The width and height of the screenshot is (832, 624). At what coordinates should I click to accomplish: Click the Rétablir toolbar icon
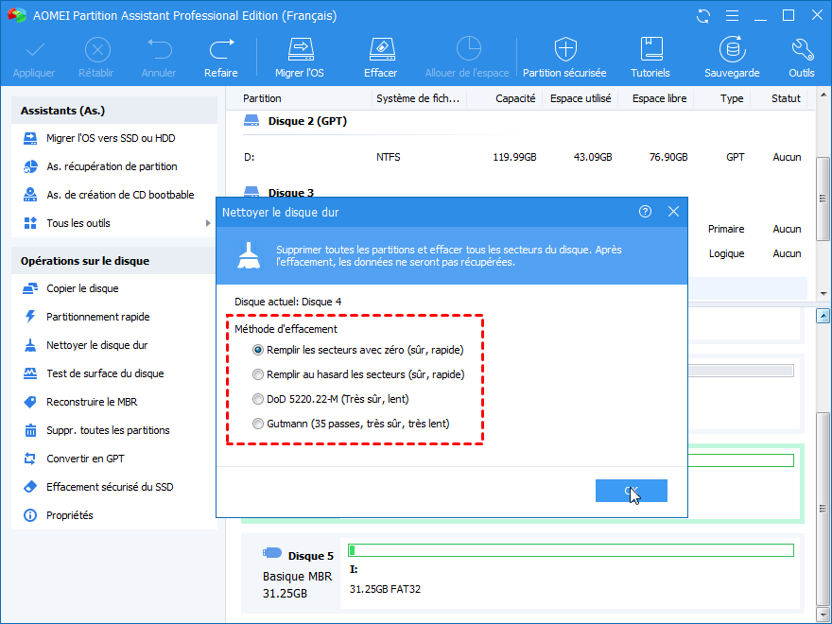click(96, 58)
